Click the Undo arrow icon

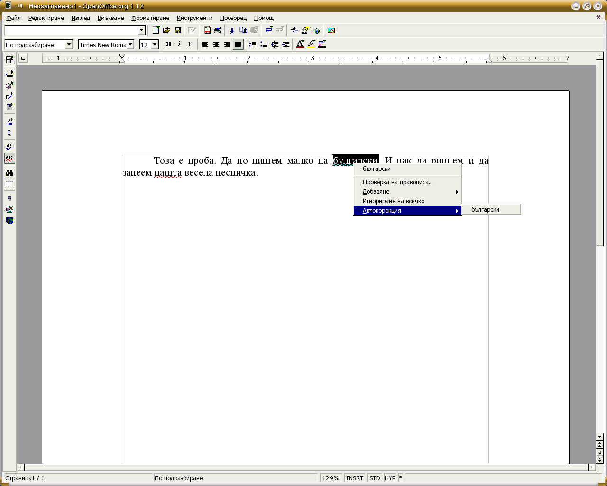click(x=269, y=30)
